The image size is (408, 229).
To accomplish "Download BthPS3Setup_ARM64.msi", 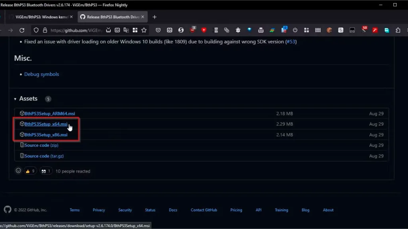I will tap(50, 113).
